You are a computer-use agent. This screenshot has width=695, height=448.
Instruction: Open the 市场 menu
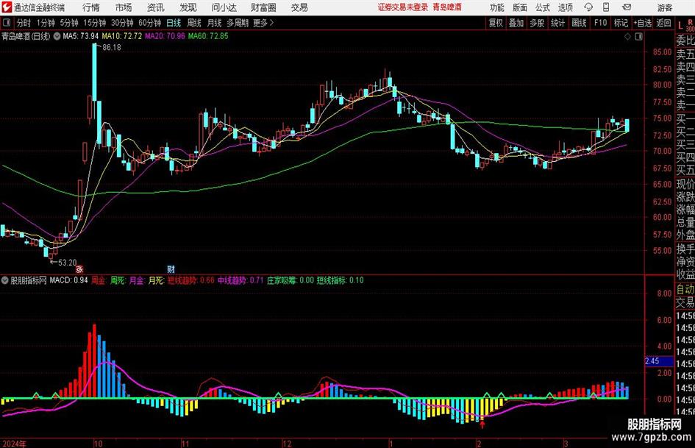(x=124, y=7)
